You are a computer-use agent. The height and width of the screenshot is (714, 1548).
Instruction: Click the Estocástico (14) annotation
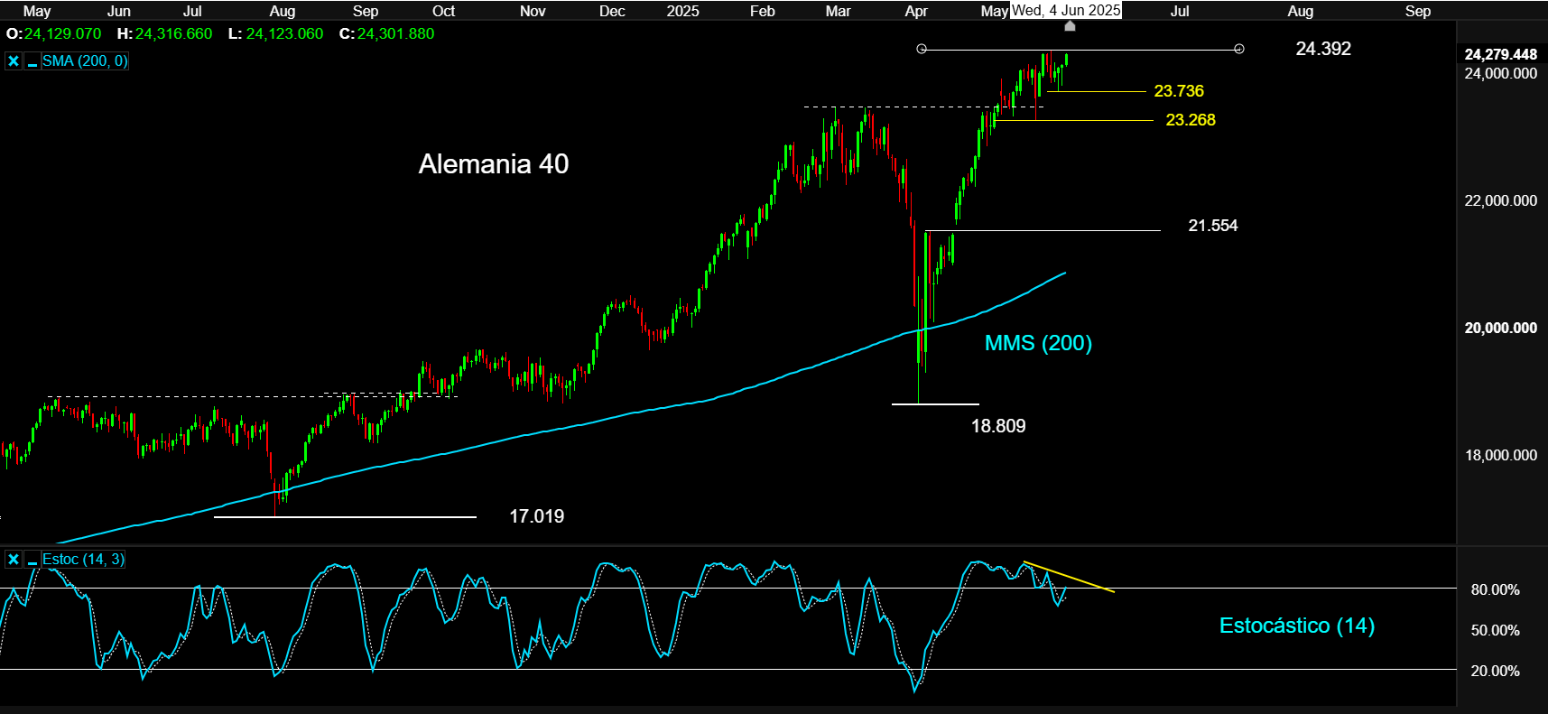tap(1297, 626)
